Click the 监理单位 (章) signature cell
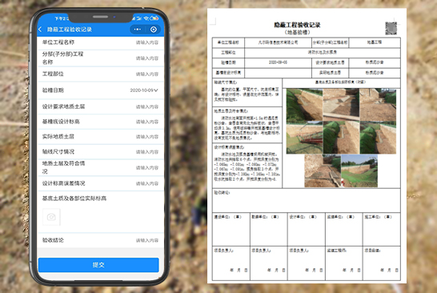Screen dimensions: 437x293 tap(344, 230)
